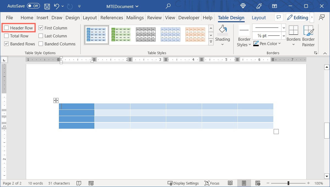Adjust the zoom slider

pyautogui.click(x=288, y=183)
